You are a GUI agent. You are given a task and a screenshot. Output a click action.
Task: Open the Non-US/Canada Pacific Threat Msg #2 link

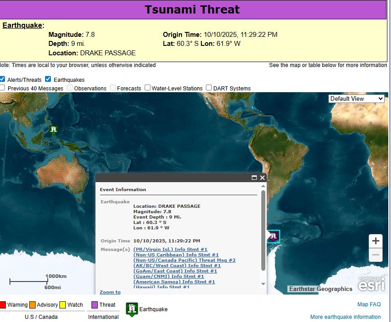pyautogui.click(x=184, y=260)
